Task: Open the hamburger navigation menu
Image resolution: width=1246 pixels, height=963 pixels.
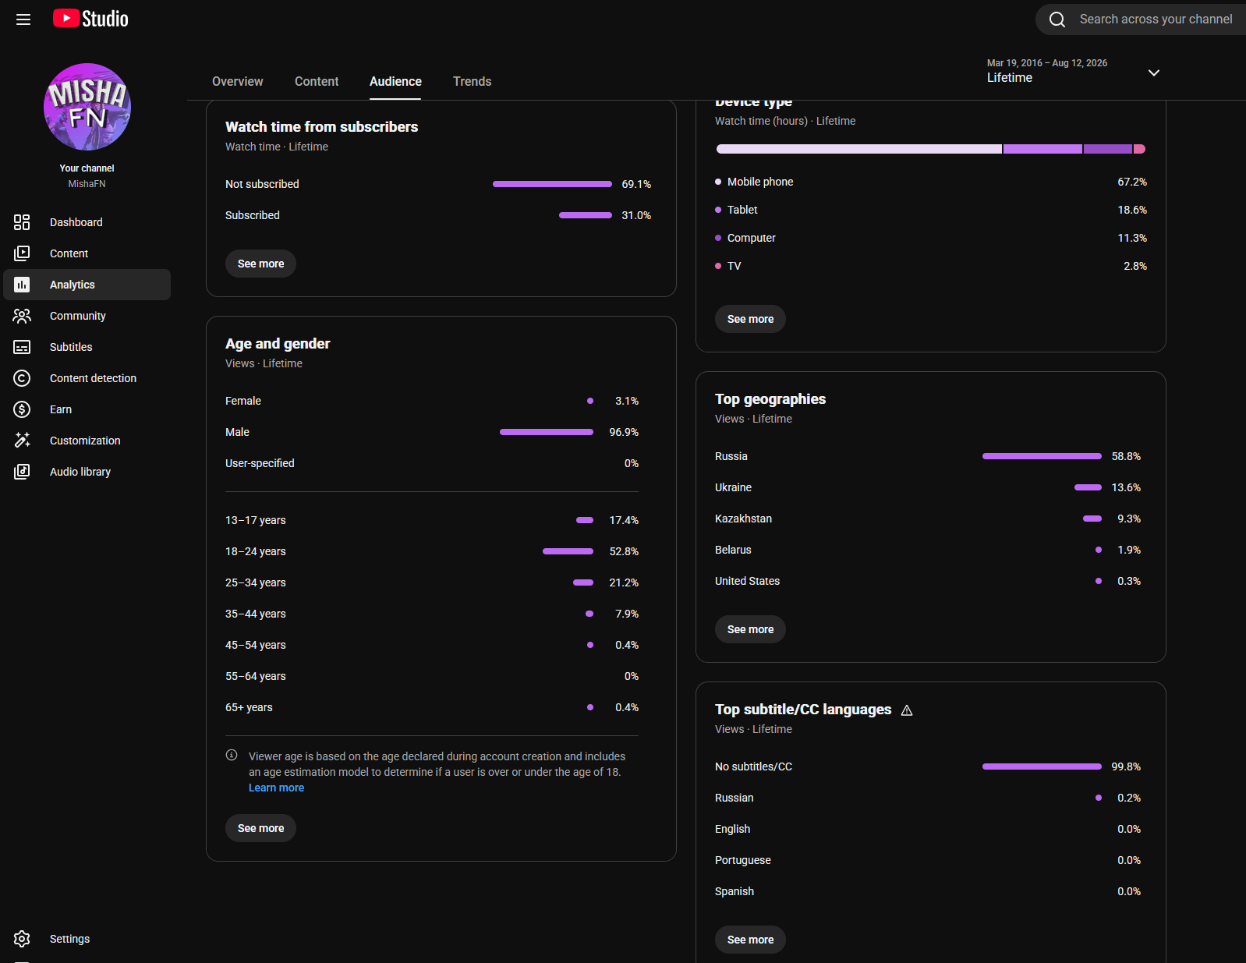Action: (x=23, y=19)
